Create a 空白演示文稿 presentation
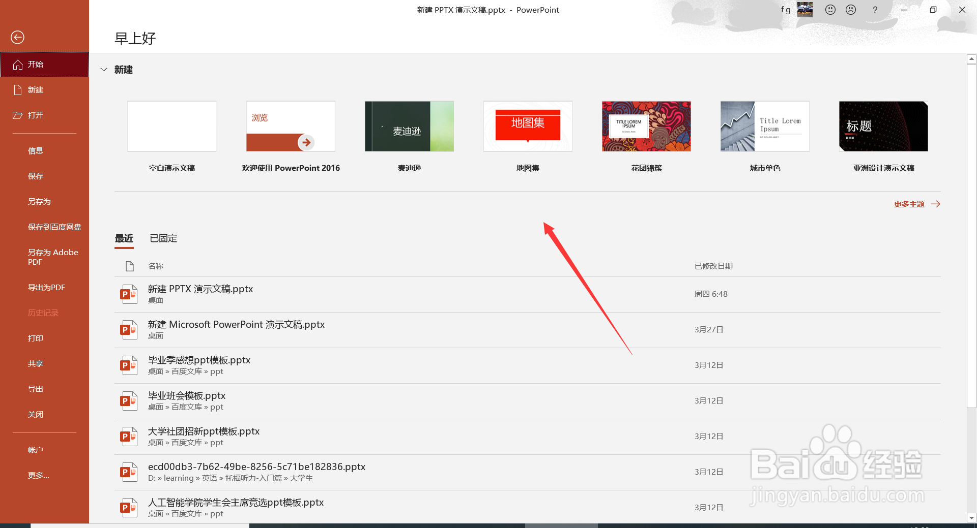The image size is (977, 528). (171, 126)
